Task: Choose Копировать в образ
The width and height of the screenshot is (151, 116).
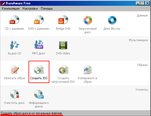Action: (87, 74)
